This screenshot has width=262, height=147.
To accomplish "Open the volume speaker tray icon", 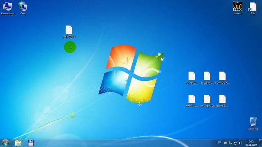I will click(240, 143).
